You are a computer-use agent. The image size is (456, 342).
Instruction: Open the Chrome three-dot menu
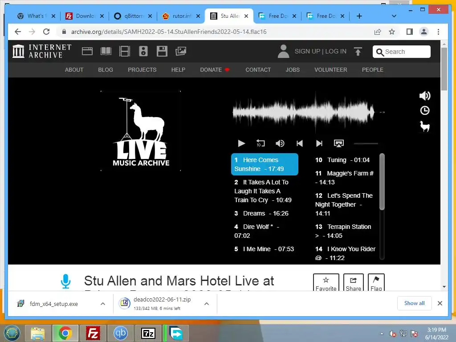tap(438, 32)
